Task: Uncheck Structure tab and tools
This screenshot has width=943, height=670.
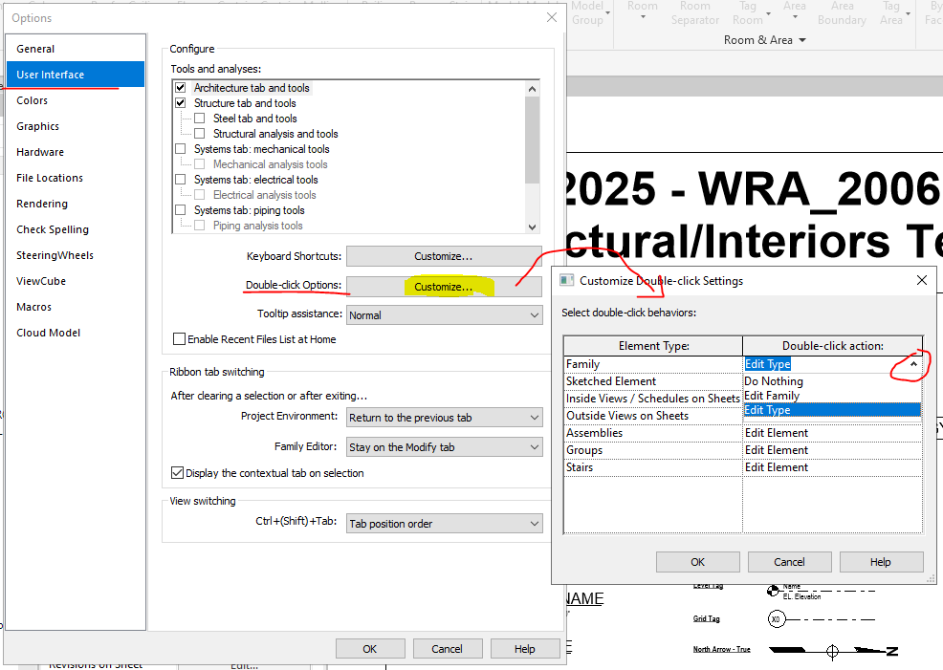Action: click(x=181, y=103)
